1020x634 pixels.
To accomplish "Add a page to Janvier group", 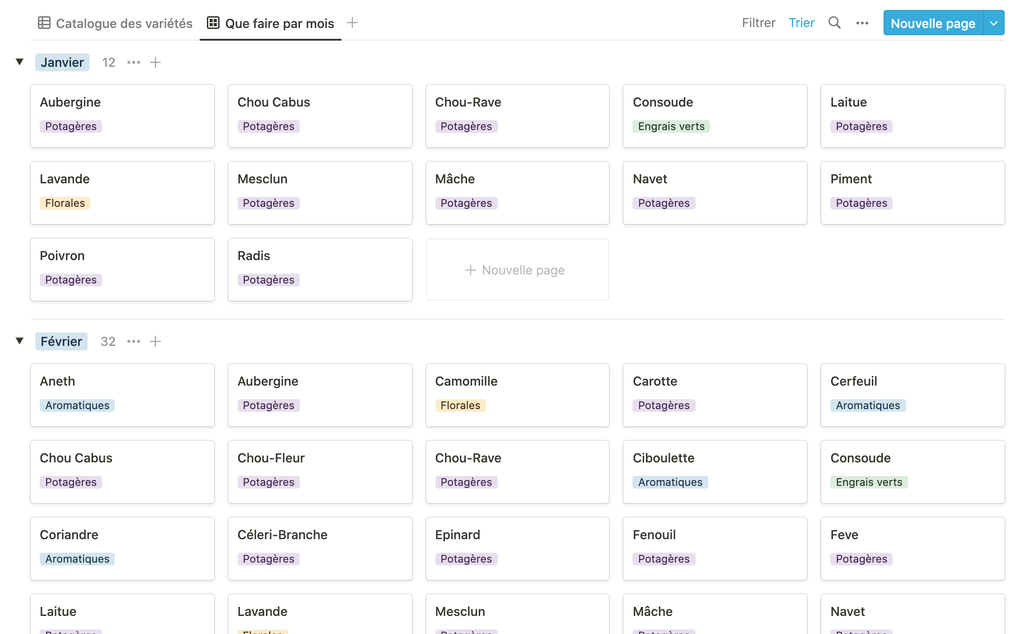I will pyautogui.click(x=155, y=62).
